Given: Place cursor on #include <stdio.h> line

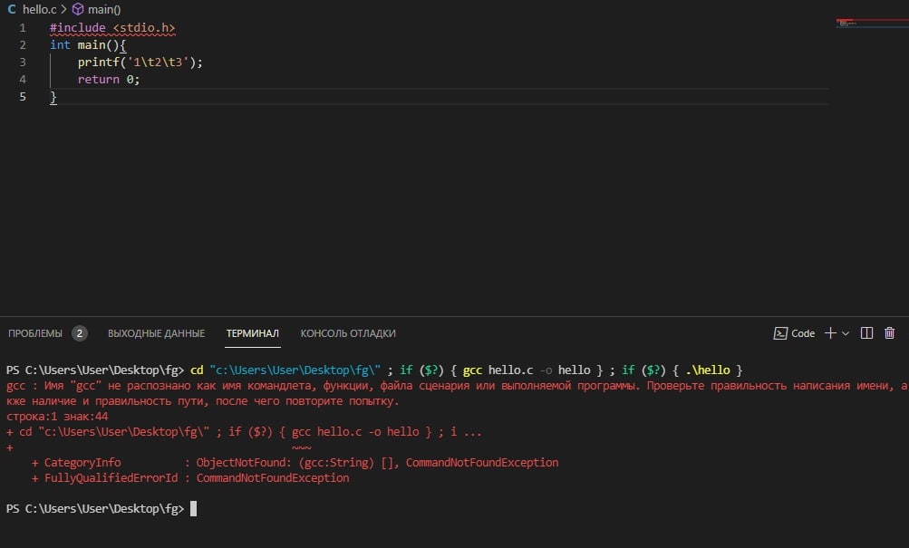Looking at the screenshot, I should pos(111,28).
